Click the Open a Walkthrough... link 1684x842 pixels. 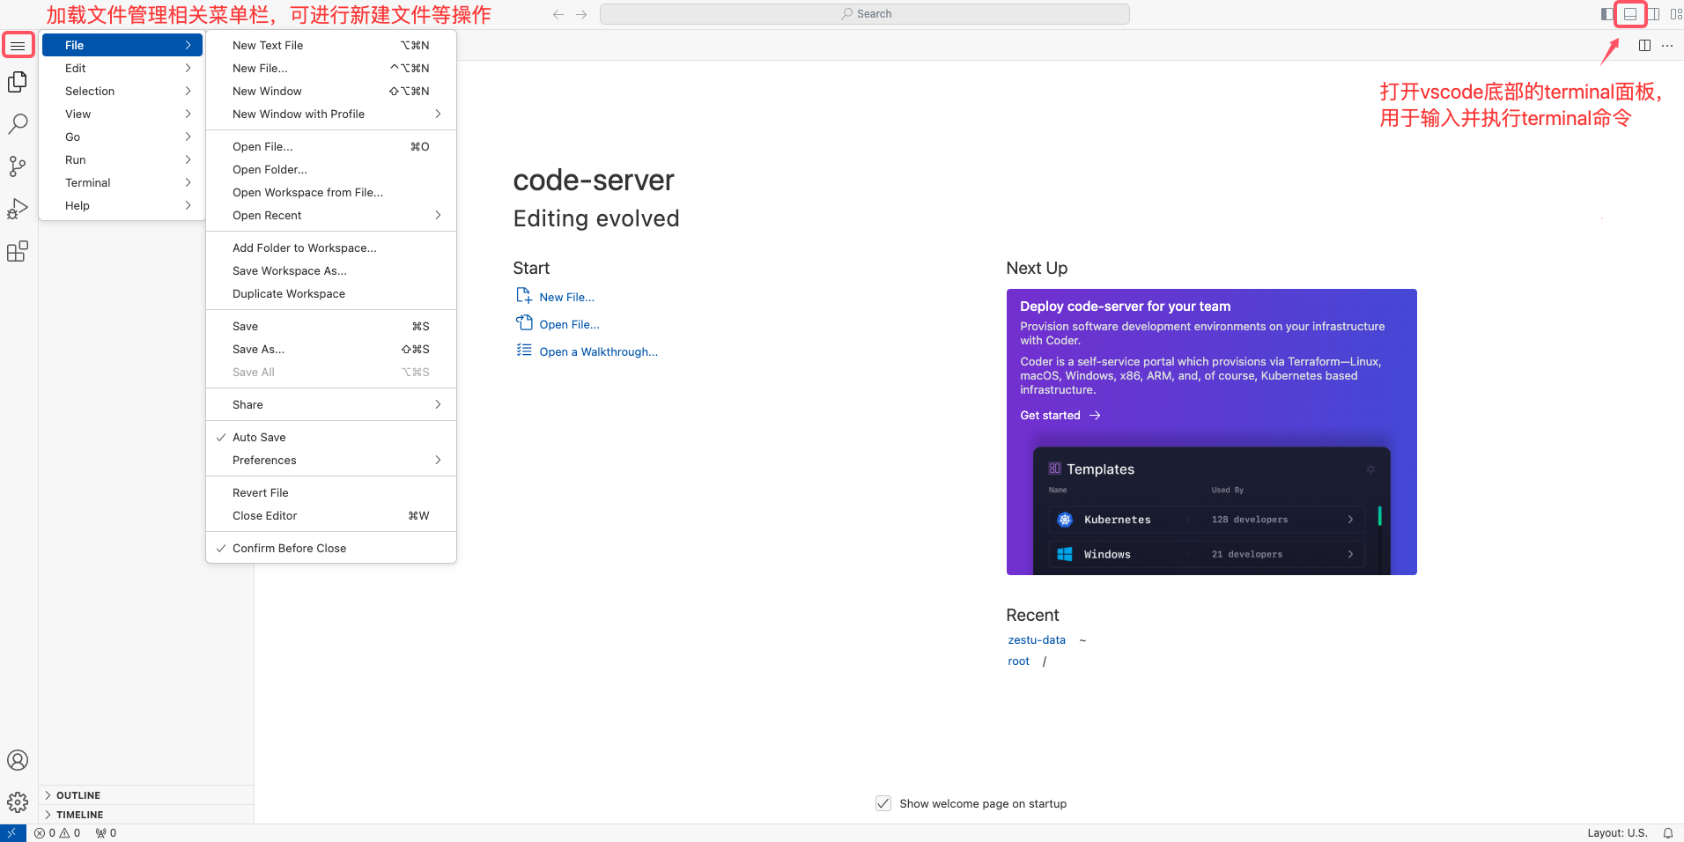pos(598,352)
